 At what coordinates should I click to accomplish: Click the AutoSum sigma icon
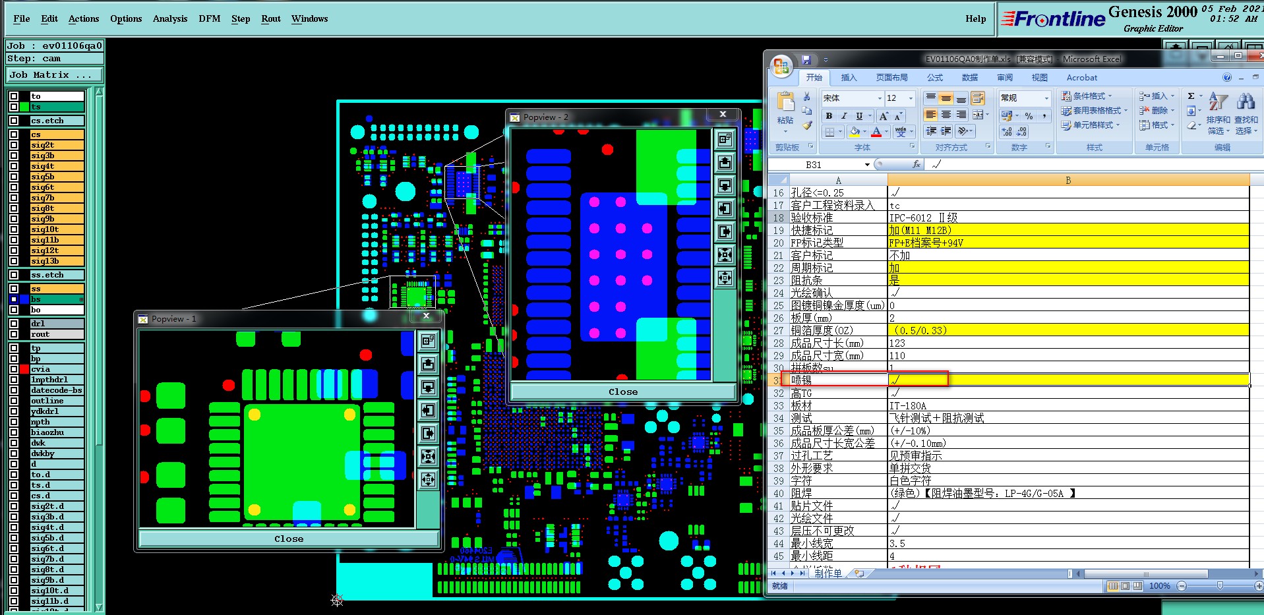[x=1191, y=96]
